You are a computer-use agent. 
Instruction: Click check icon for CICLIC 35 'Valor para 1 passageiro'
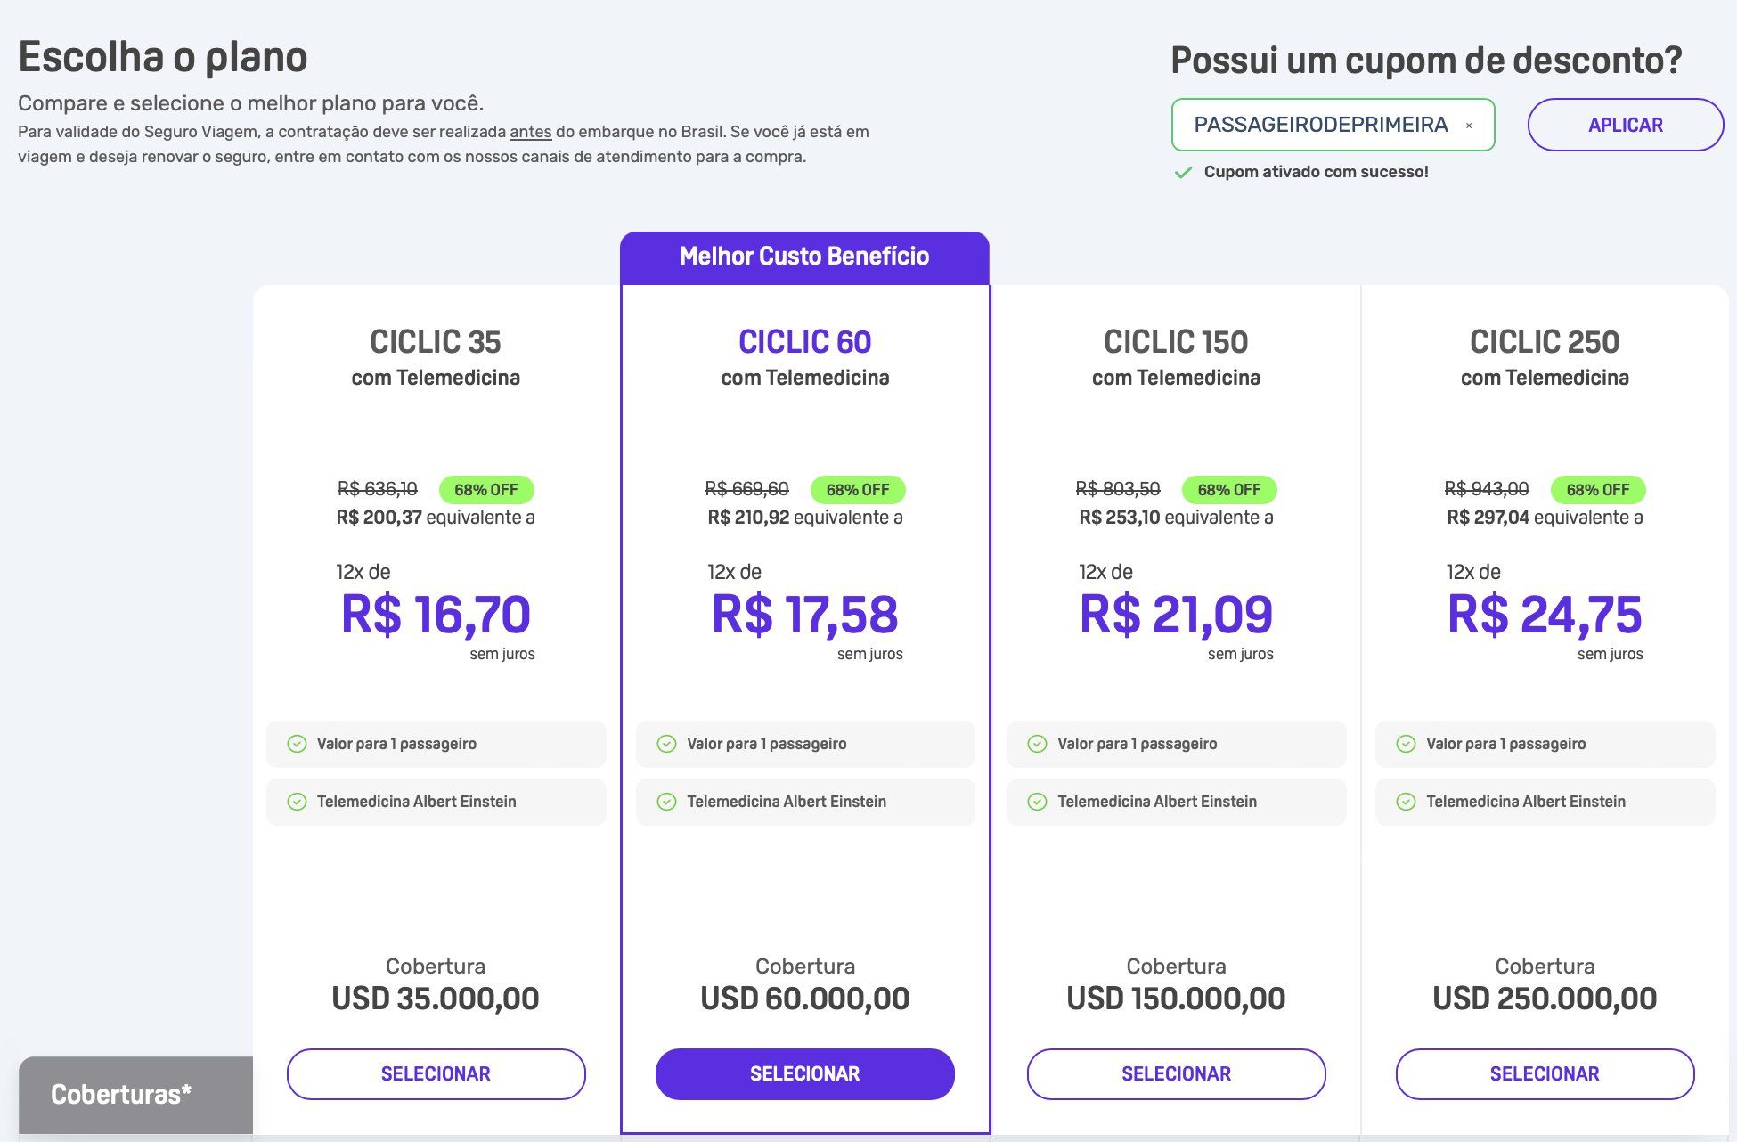tap(297, 744)
